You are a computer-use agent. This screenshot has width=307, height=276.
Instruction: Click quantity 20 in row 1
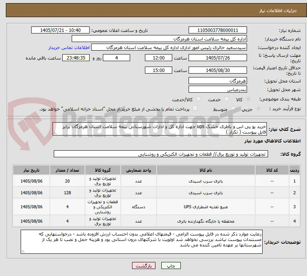coord(67,181)
